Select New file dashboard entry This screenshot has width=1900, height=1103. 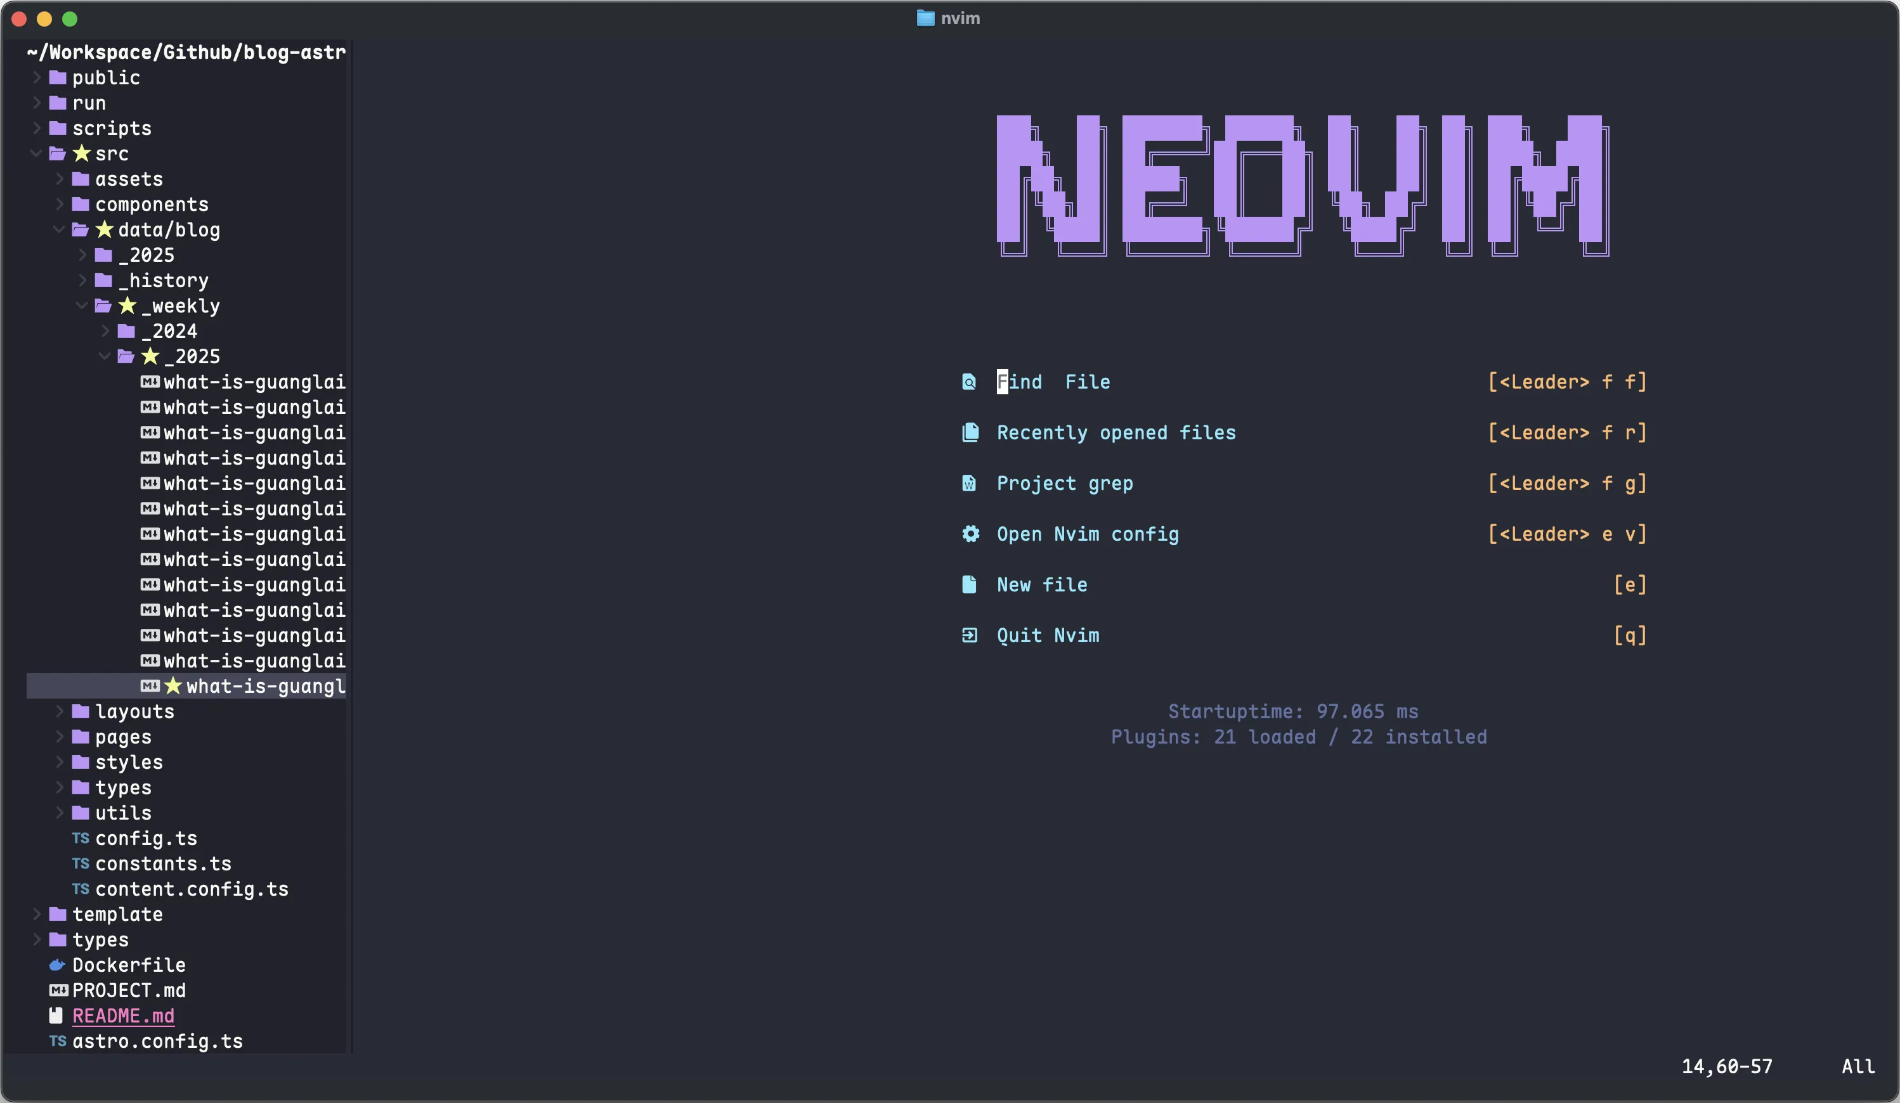tap(1042, 584)
